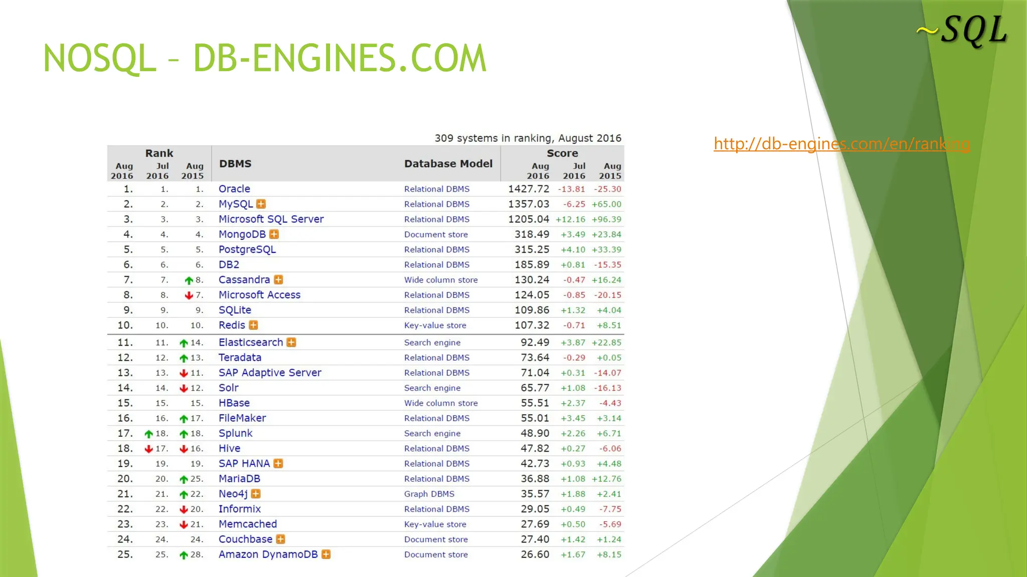Click the Database Model column header
This screenshot has height=577, width=1027.
(x=448, y=164)
